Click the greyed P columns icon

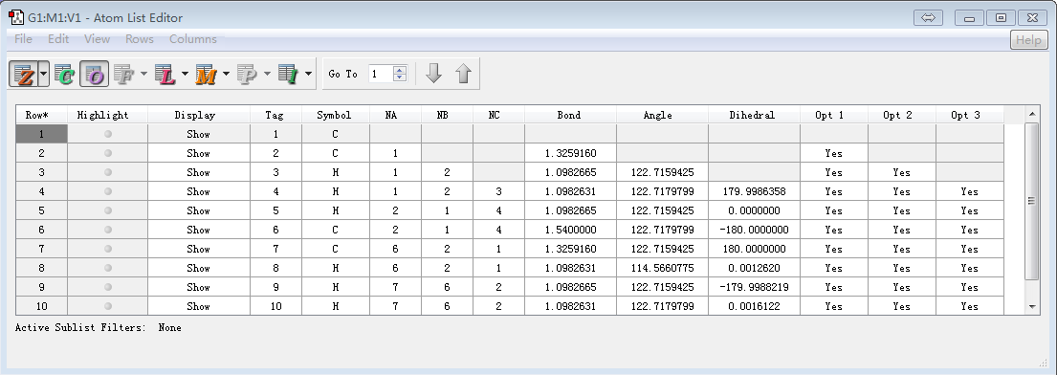(x=248, y=75)
